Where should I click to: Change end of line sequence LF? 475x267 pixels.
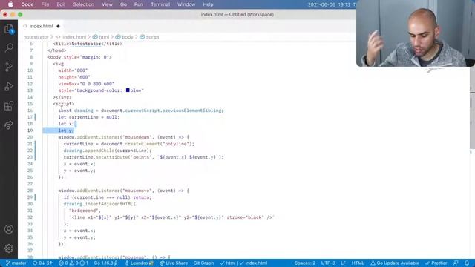pyautogui.click(x=343, y=263)
